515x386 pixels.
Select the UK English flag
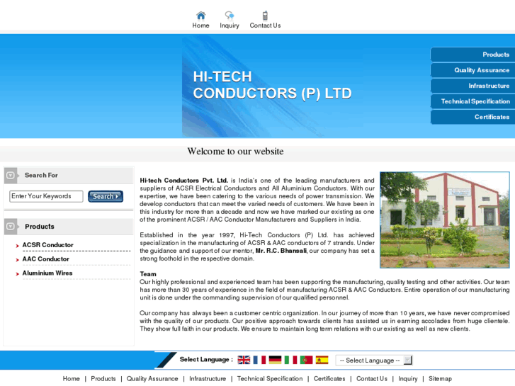pyautogui.click(x=244, y=360)
